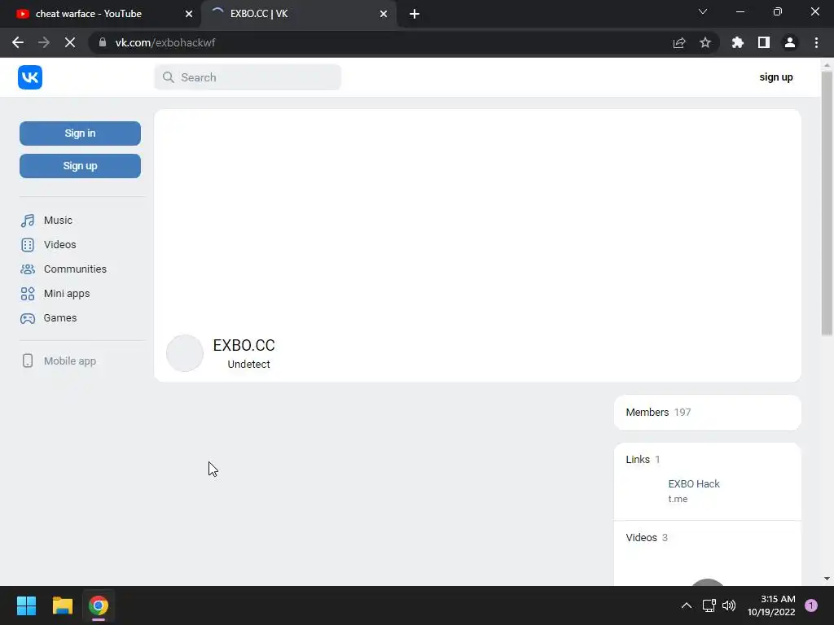
Task: Select the EXBO.CC | VK tab
Action: click(298, 14)
